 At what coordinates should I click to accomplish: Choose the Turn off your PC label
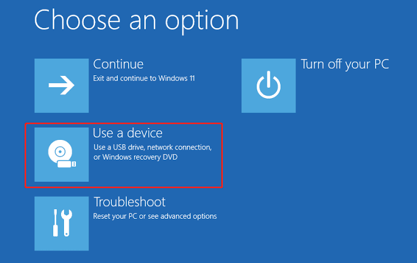(345, 64)
